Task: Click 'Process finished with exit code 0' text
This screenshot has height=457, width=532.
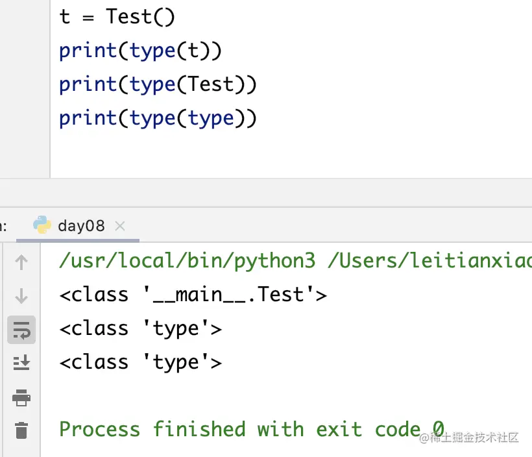Action: point(252,429)
